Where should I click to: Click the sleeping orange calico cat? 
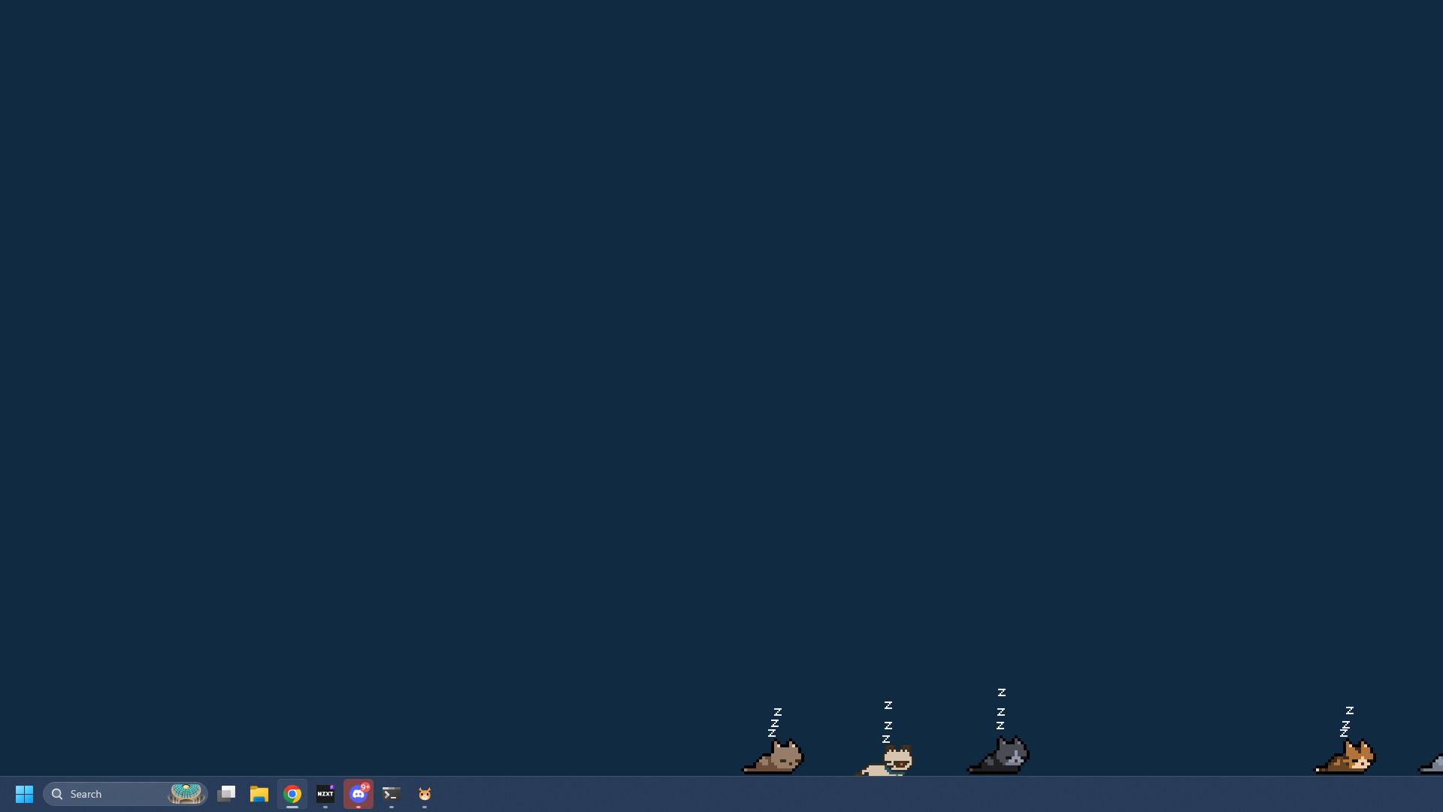click(1345, 756)
